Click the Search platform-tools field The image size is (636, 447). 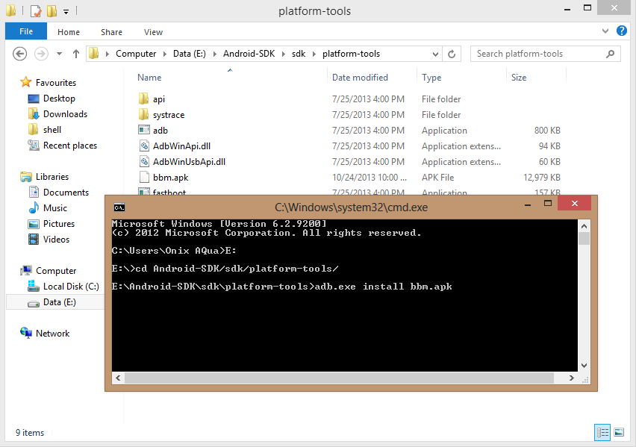[x=545, y=54]
